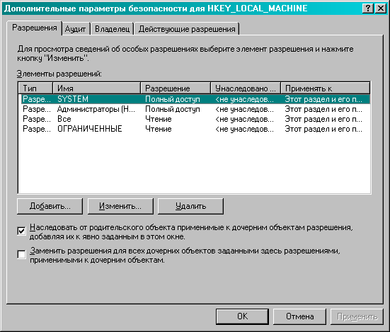Select the Все permission entry
Image resolution: width=390 pixels, height=332 pixels.
[x=194, y=119]
